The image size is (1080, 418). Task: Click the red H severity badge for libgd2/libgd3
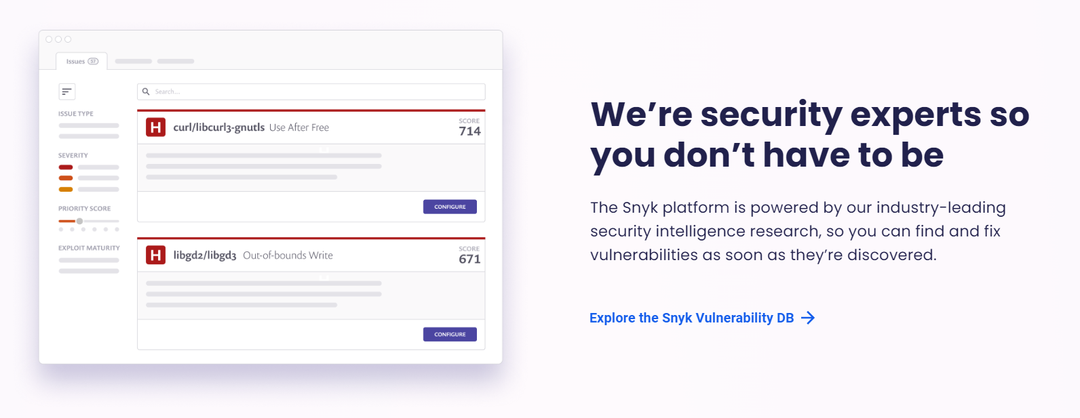[156, 255]
